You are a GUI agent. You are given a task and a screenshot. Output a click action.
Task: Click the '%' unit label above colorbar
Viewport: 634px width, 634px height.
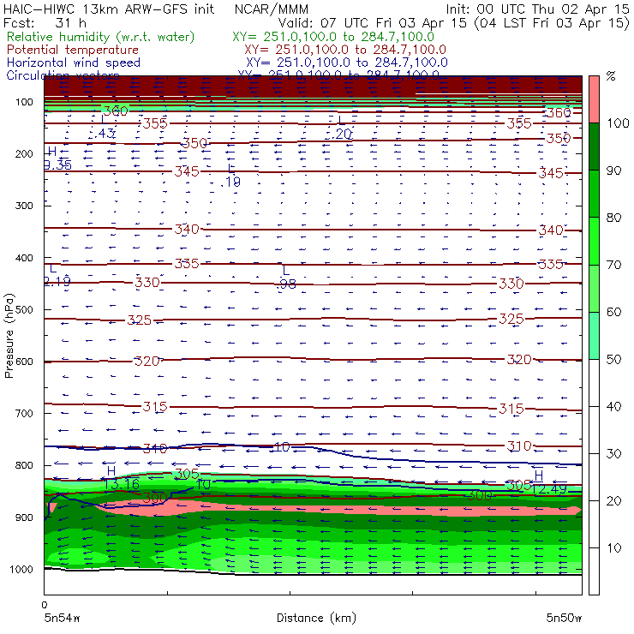(611, 75)
